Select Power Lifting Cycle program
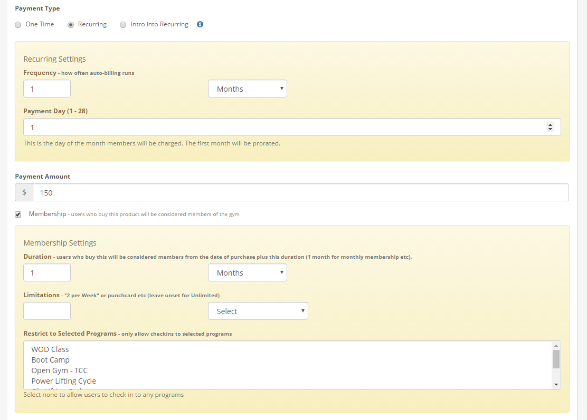 point(64,381)
